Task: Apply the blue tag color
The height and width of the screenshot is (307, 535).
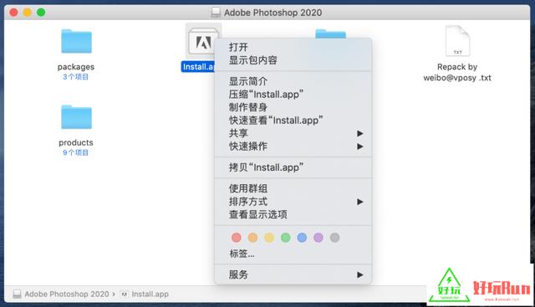Action: tap(302, 238)
